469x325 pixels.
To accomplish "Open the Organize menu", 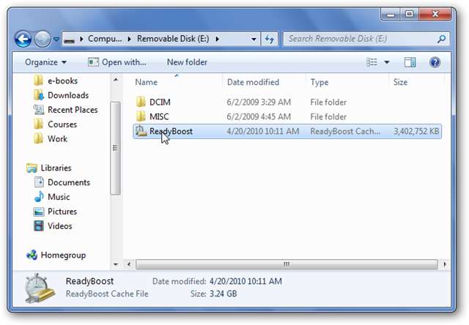I will tap(45, 62).
